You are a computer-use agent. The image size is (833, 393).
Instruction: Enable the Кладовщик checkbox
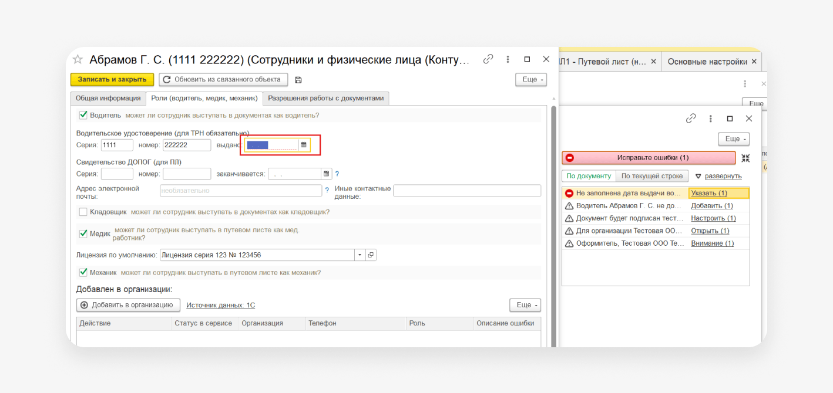click(x=83, y=212)
